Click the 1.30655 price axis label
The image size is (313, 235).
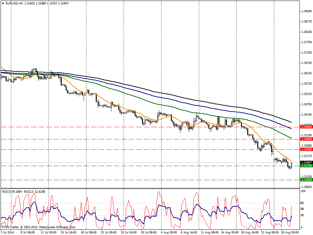coord(306,187)
